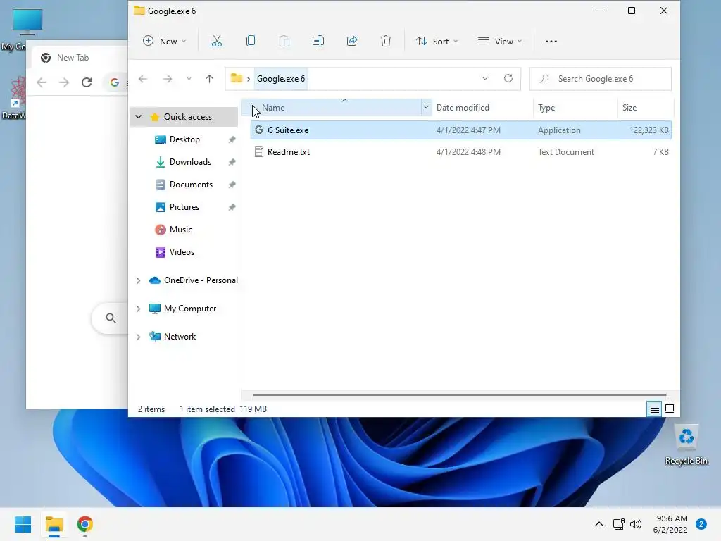Click the Delete trash can icon
The width and height of the screenshot is (721, 541).
pyautogui.click(x=386, y=42)
